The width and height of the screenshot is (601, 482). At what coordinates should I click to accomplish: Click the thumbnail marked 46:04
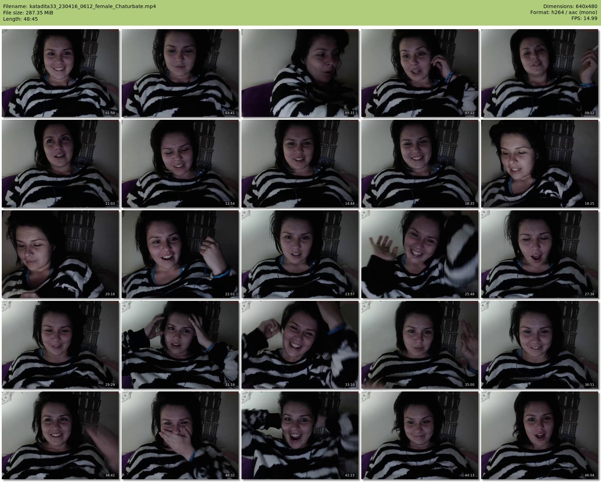coord(539,435)
